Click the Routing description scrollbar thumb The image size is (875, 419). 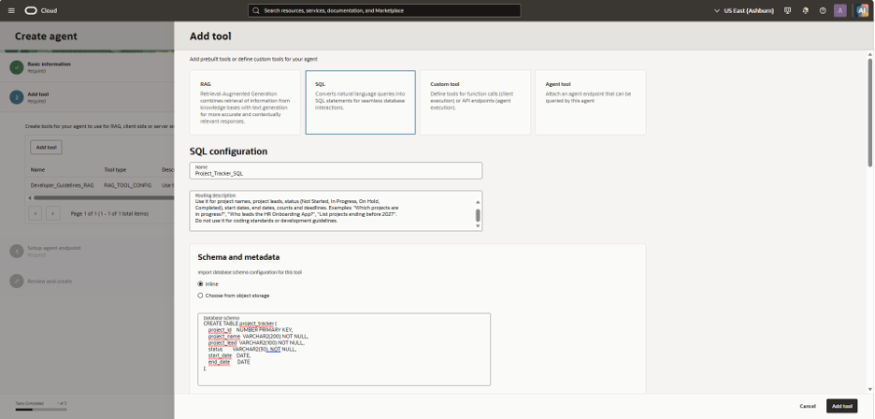tap(478, 215)
